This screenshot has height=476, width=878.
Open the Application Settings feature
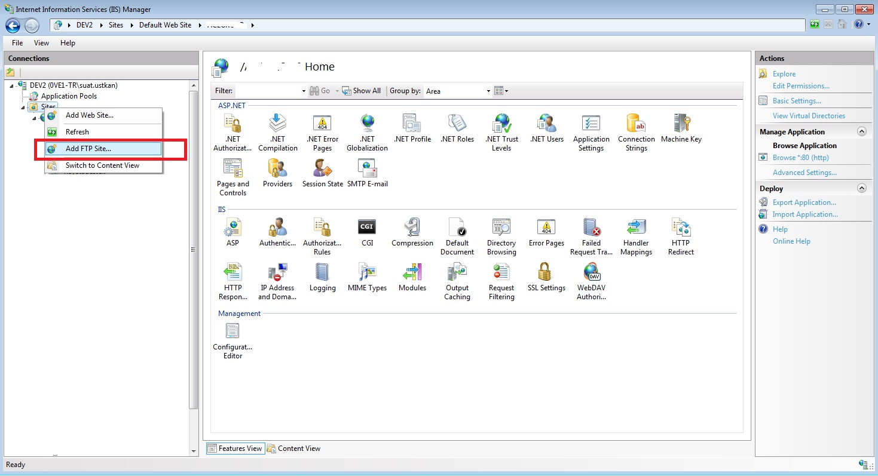[591, 133]
